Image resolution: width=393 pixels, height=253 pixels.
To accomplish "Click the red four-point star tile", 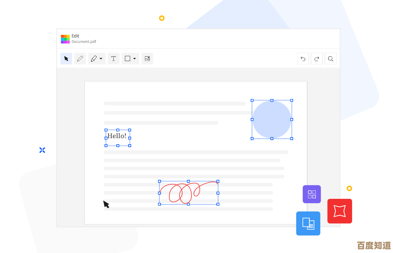I will pos(340,211).
